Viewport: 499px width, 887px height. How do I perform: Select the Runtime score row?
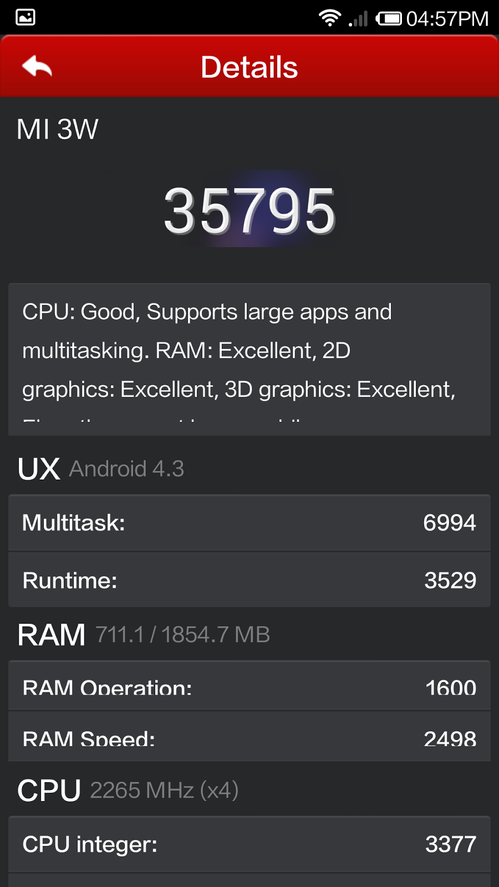click(x=249, y=580)
